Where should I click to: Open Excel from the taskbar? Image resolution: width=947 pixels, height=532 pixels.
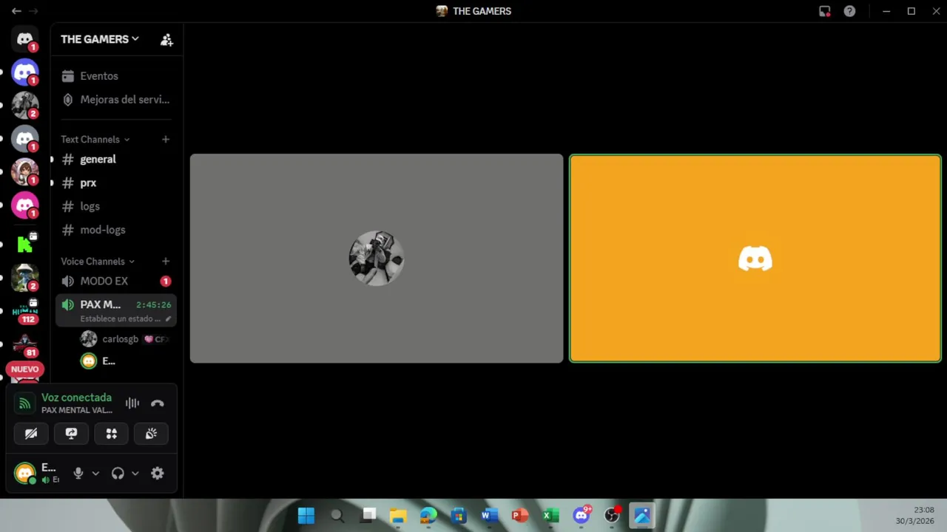pos(550,516)
